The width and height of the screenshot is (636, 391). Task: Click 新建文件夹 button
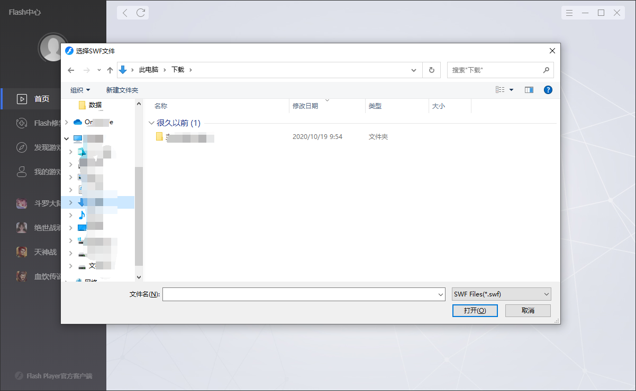point(122,90)
